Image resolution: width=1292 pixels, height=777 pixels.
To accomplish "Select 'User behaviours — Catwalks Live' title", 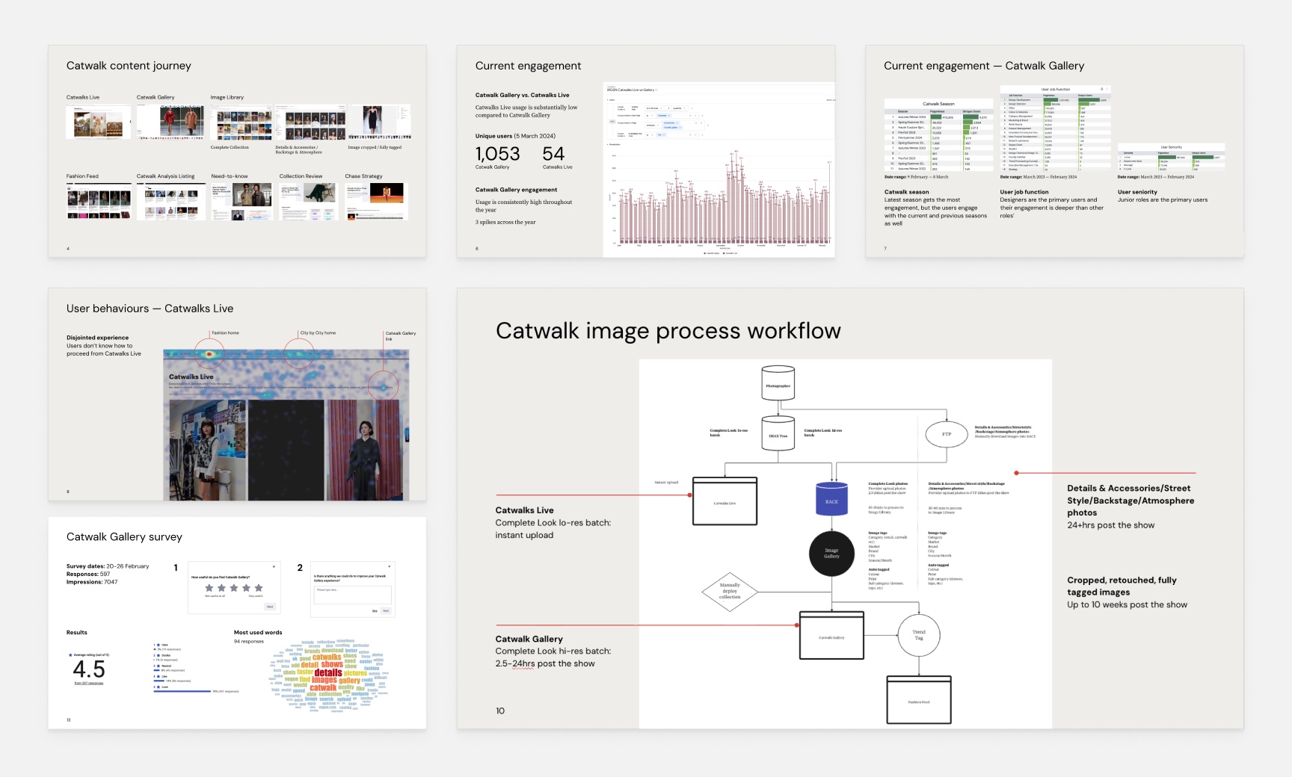I will 150,309.
